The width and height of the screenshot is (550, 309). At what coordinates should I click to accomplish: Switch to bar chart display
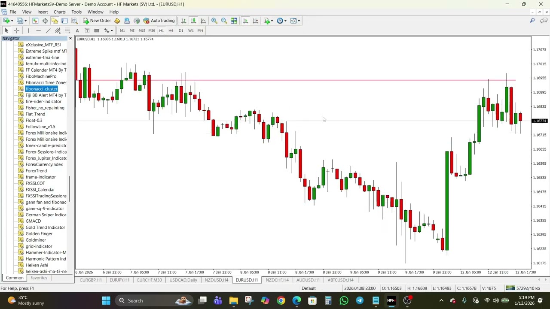[183, 21]
